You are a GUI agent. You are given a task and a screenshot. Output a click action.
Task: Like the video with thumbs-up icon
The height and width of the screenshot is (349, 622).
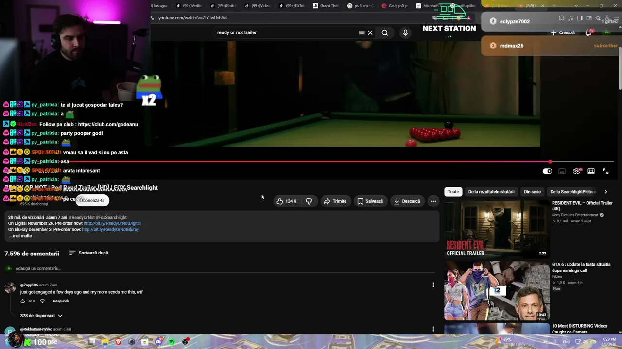coord(286,201)
